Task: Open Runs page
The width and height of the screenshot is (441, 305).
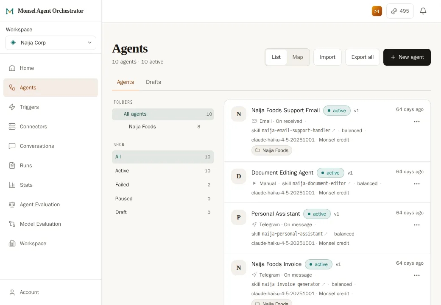Action: coord(50,165)
